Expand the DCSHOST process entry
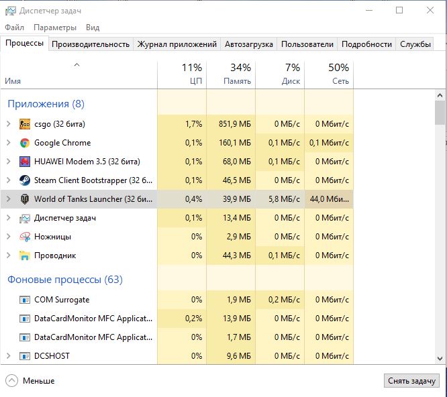This screenshot has width=447, height=397. click(x=8, y=356)
